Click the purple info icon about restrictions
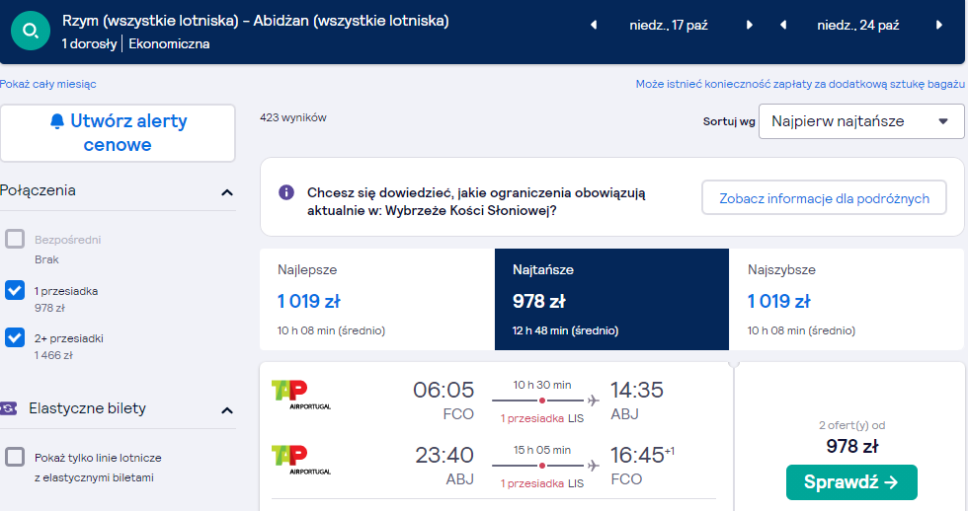Viewport: 968px width, 511px height. coord(286,192)
